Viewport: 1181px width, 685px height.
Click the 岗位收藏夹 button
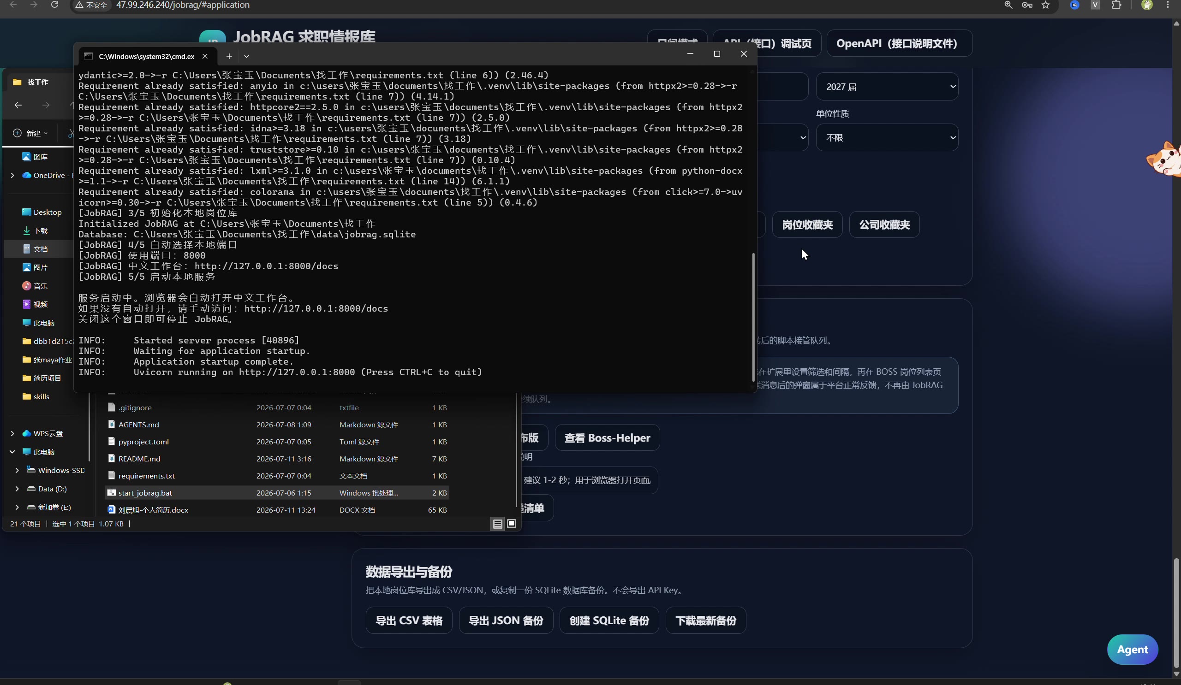click(x=807, y=224)
